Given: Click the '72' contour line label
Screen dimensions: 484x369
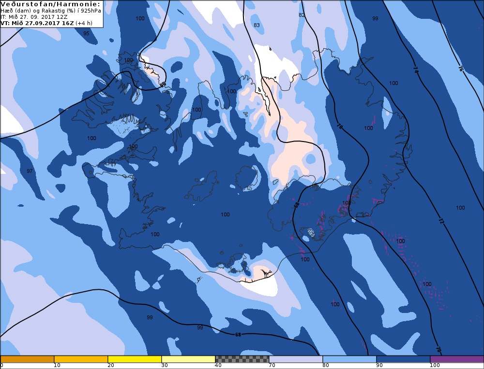Looking at the screenshot, I should 441,221.
